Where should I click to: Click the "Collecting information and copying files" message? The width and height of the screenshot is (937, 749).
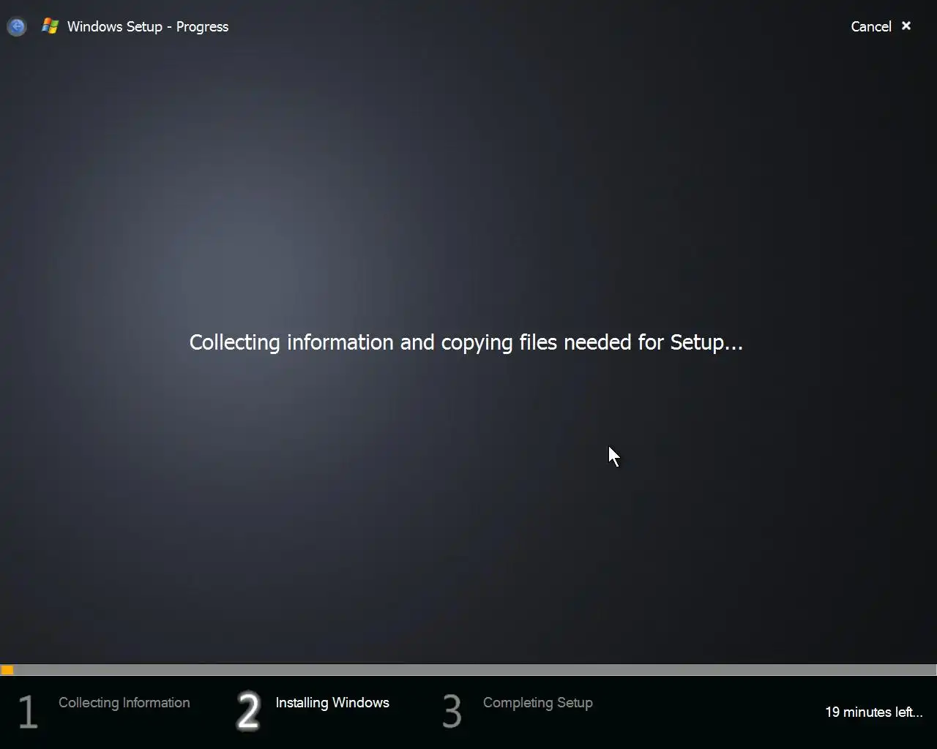pos(466,342)
